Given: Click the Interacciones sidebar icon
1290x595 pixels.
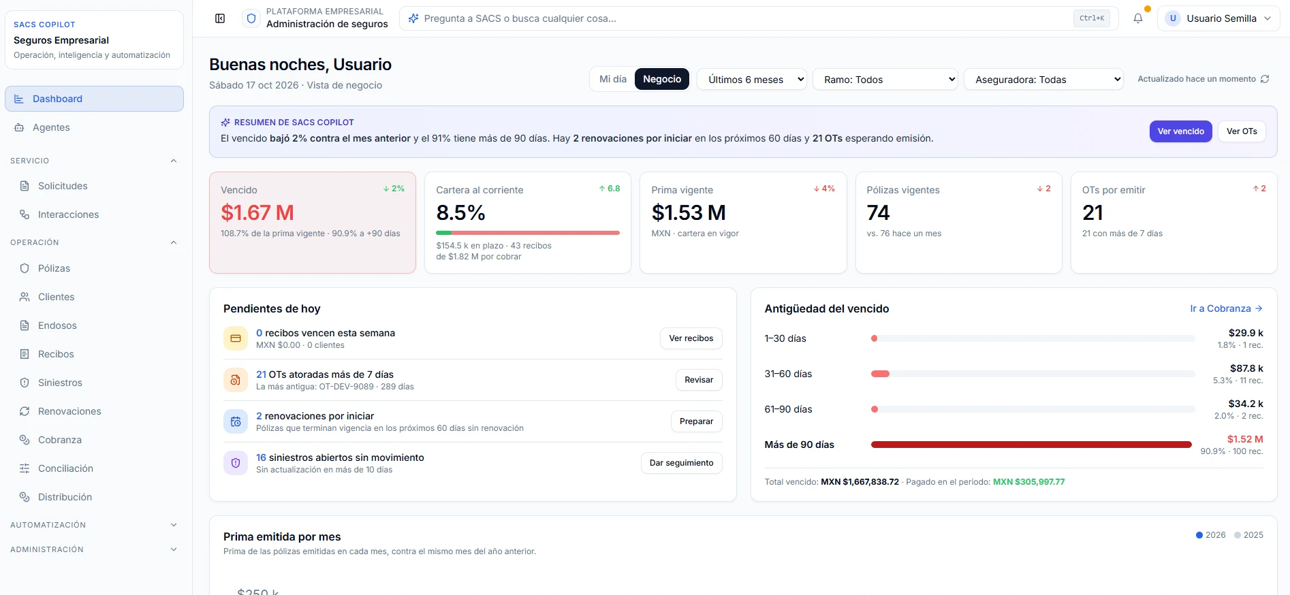Looking at the screenshot, I should coord(25,214).
